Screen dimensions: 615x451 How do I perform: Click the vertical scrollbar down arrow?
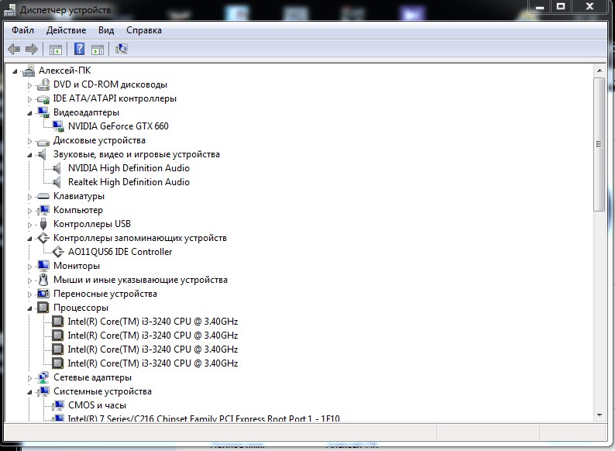(x=598, y=415)
